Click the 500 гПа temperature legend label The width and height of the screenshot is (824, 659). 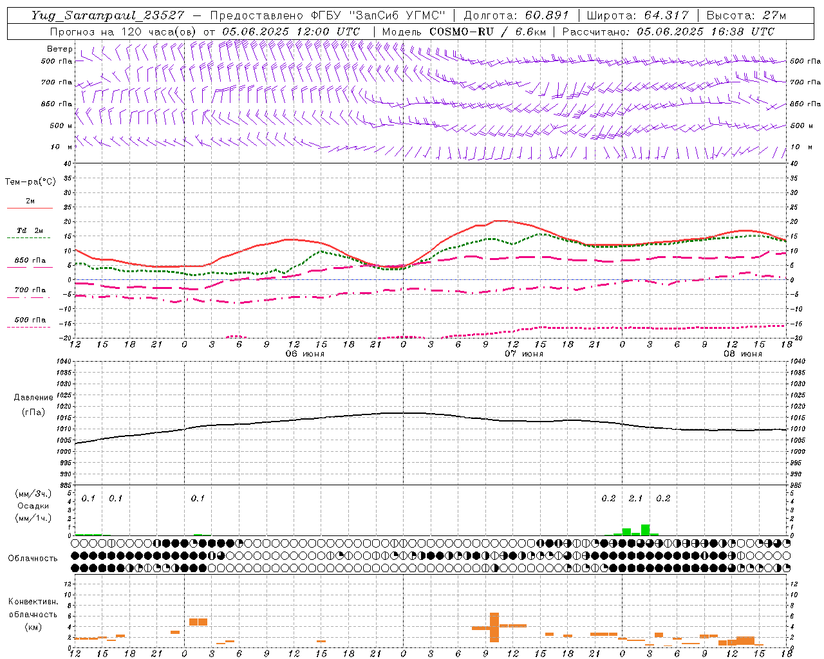[x=30, y=320]
